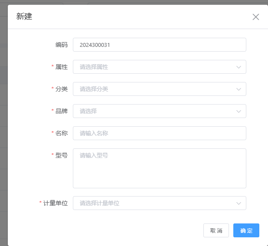Viewport: 268px width, 246px height.
Task: Click the required 计量单位 label
Action: click(x=56, y=203)
